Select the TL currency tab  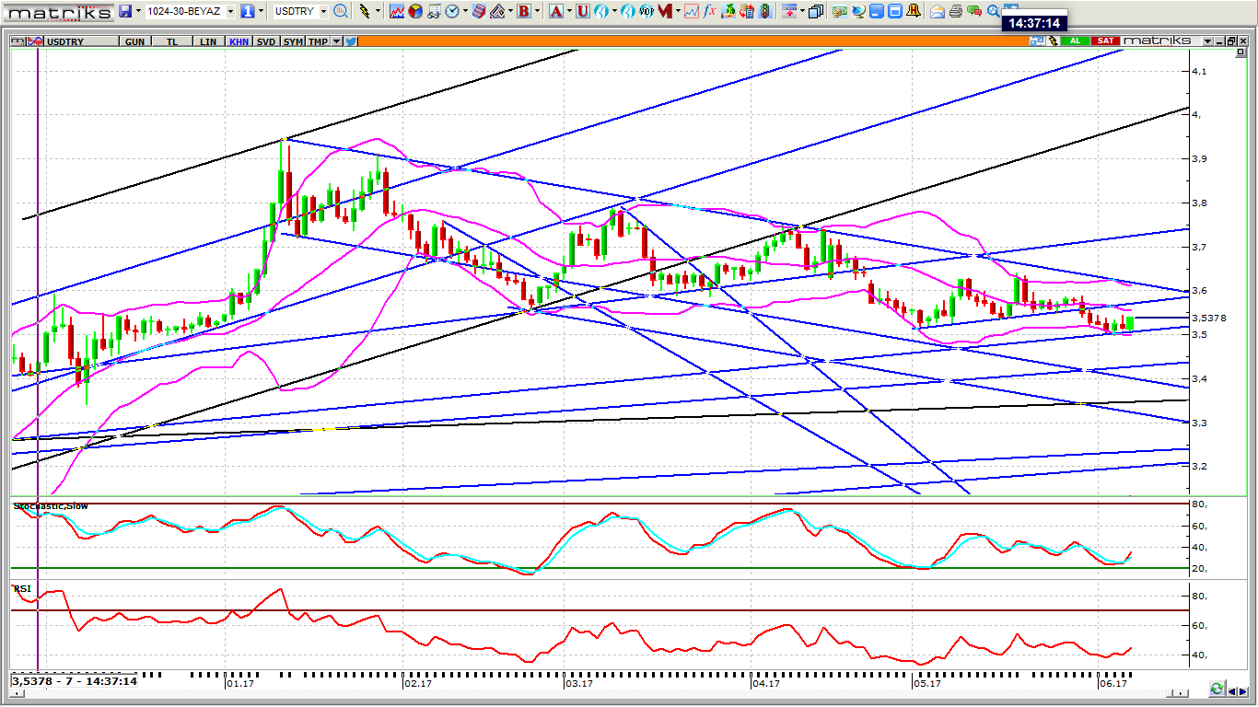point(172,41)
